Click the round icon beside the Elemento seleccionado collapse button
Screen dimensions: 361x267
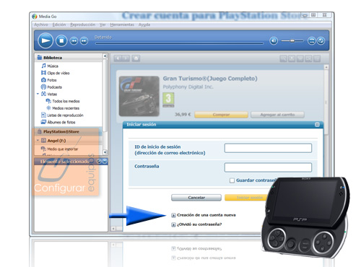tap(99, 162)
